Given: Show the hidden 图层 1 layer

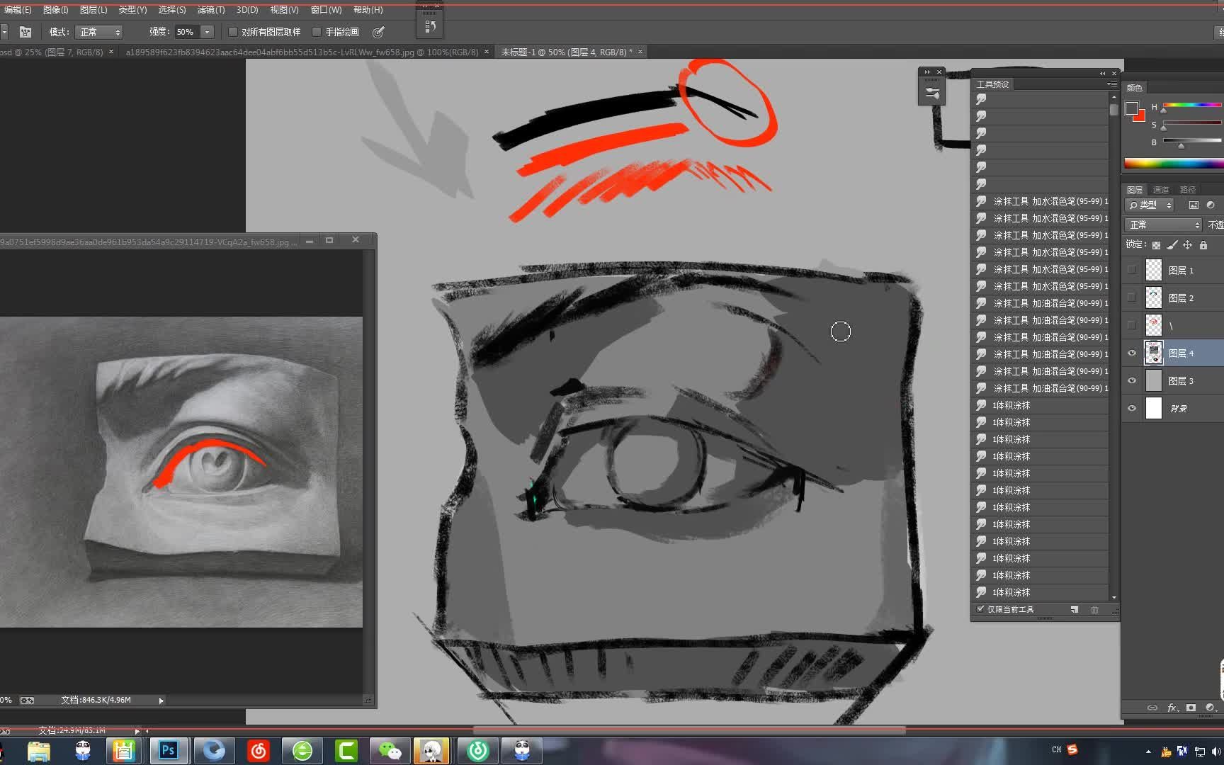Looking at the screenshot, I should (x=1132, y=270).
